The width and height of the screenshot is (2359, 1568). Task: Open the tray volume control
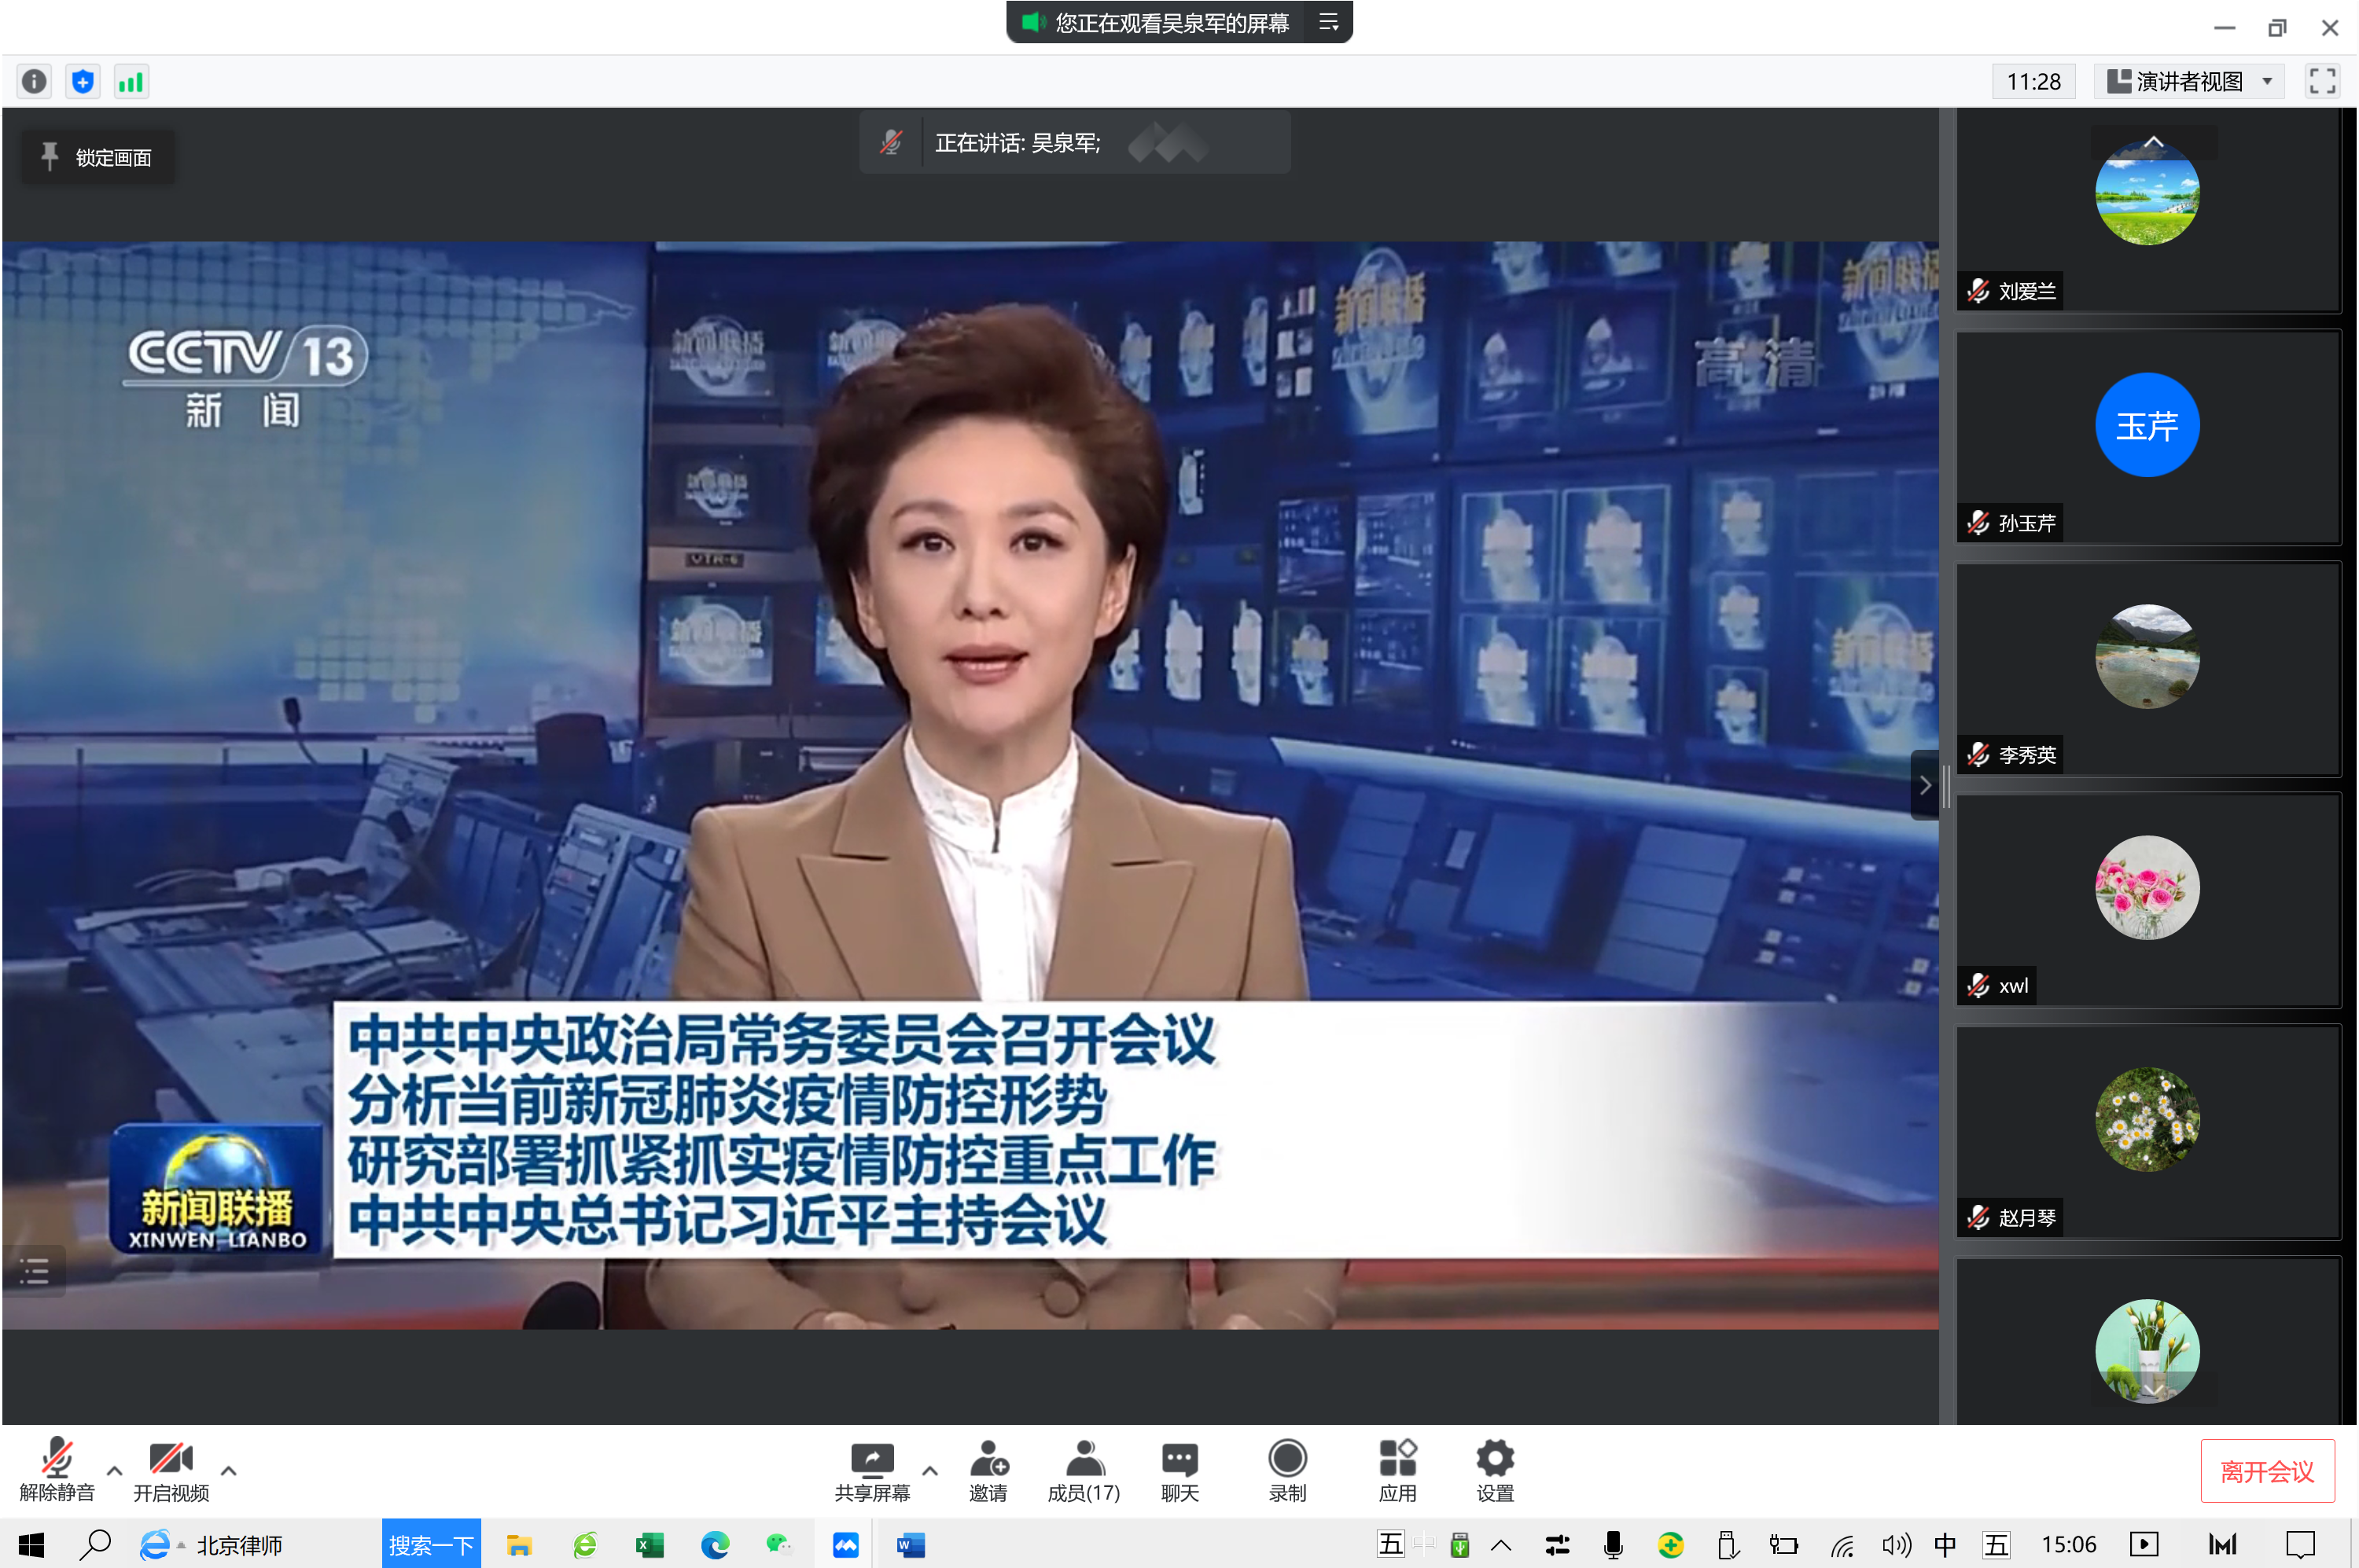point(1895,1545)
